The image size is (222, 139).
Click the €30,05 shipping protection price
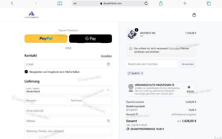pyautogui.click(x=190, y=92)
